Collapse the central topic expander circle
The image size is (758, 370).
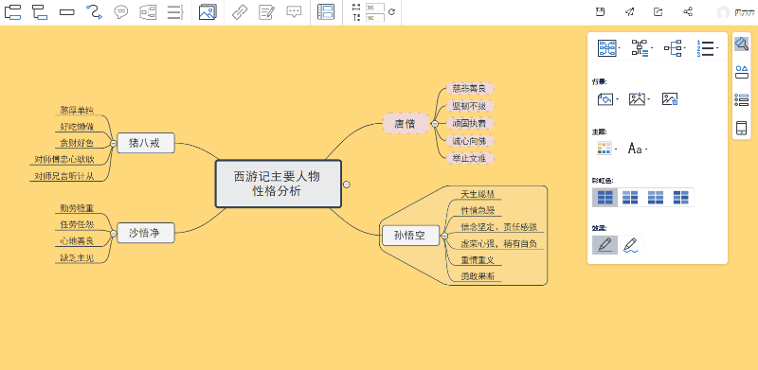click(x=346, y=184)
